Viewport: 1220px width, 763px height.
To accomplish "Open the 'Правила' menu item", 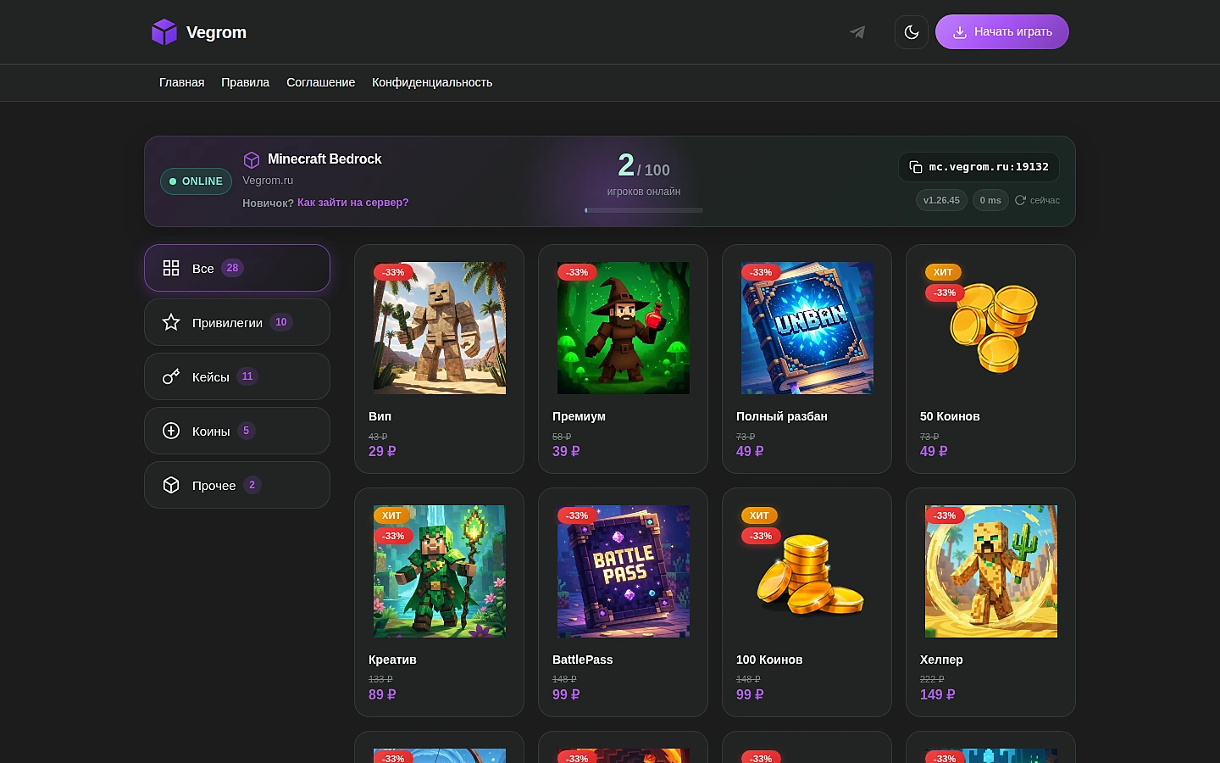I will (245, 82).
